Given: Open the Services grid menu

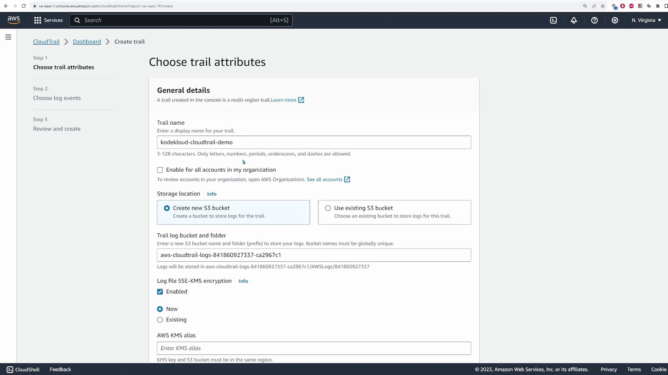Looking at the screenshot, I should tap(48, 20).
